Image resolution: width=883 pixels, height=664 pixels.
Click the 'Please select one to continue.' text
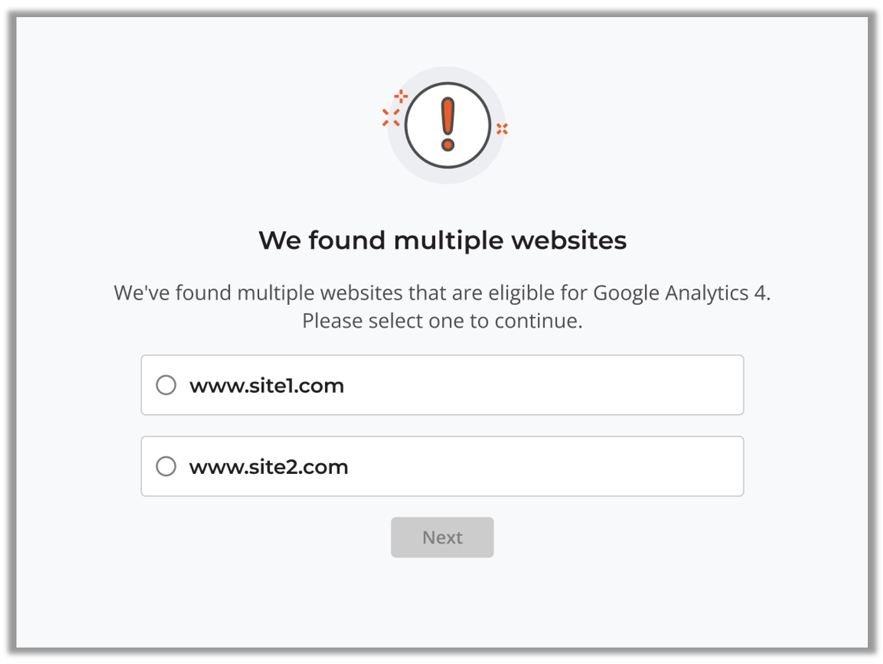(x=442, y=321)
